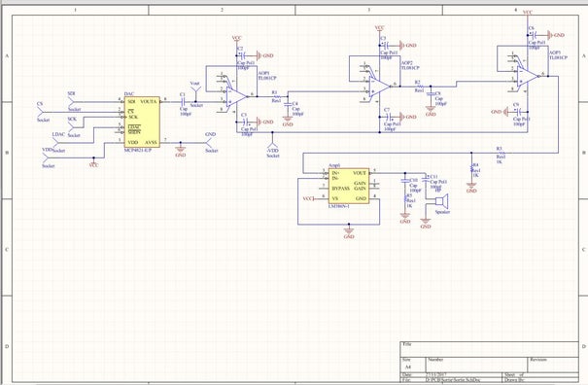The height and width of the screenshot is (385, 588).
Task: Click the AOP2 TL081CP op-amp symbol
Action: (379, 87)
